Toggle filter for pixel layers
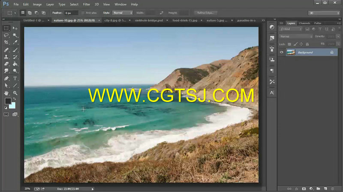Viewport: 343px width, 192px height. (307, 29)
